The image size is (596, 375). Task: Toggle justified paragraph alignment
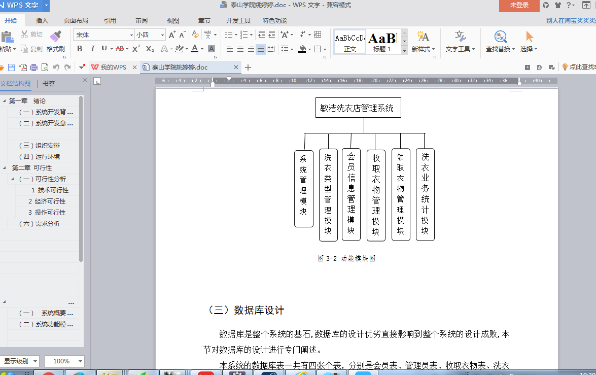[261, 49]
